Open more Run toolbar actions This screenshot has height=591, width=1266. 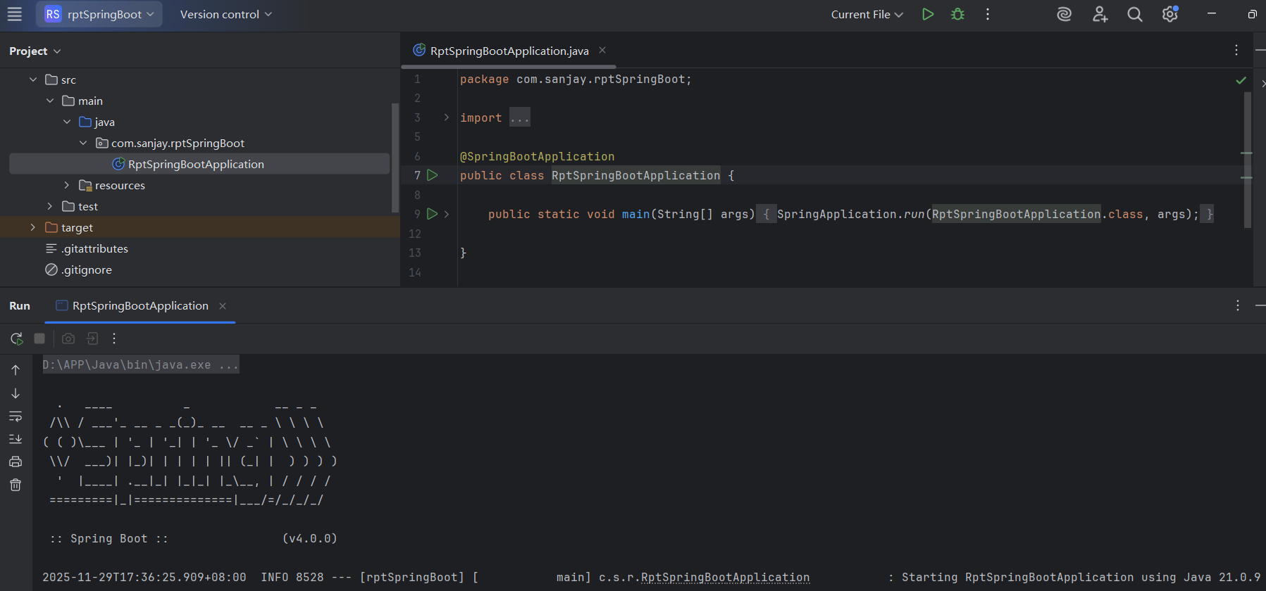coord(114,338)
